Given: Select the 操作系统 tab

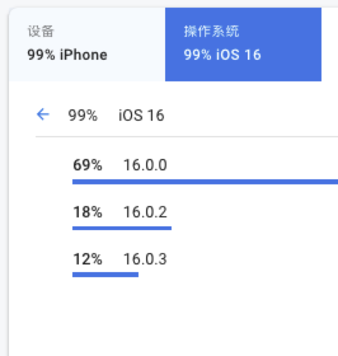Looking at the screenshot, I should click(243, 44).
